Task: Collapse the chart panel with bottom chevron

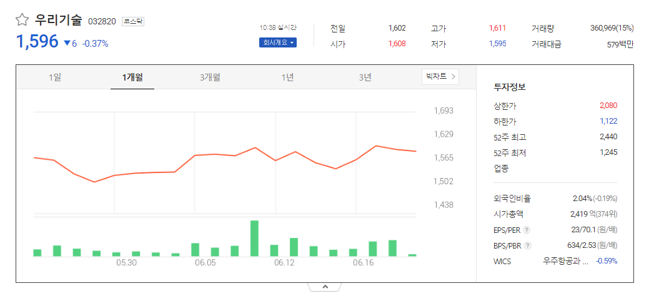Action: pyautogui.click(x=325, y=287)
